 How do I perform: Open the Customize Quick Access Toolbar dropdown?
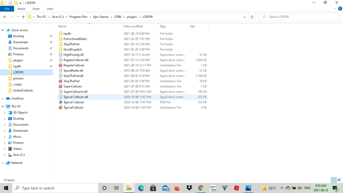pyautogui.click(x=20, y=3)
